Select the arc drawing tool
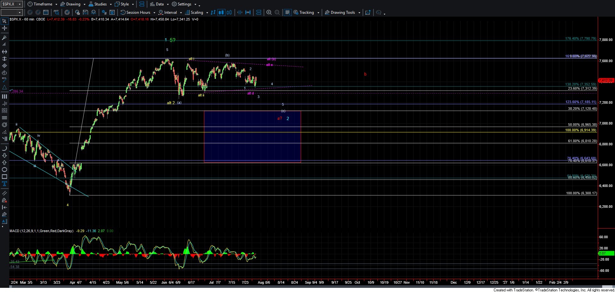The image size is (615, 292). click(x=4, y=149)
